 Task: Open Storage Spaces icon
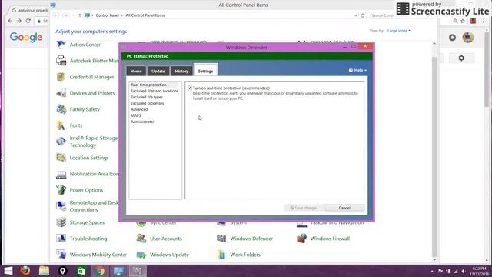[61, 222]
